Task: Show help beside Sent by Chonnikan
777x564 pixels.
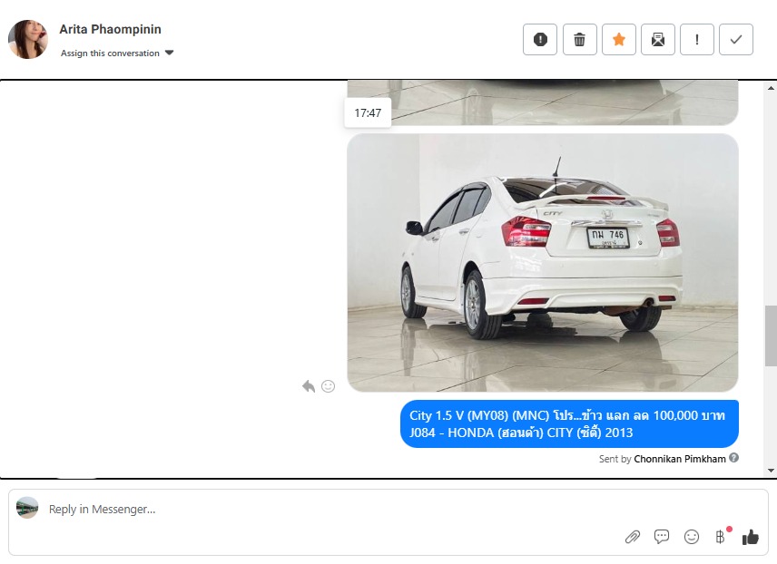Action: [734, 458]
